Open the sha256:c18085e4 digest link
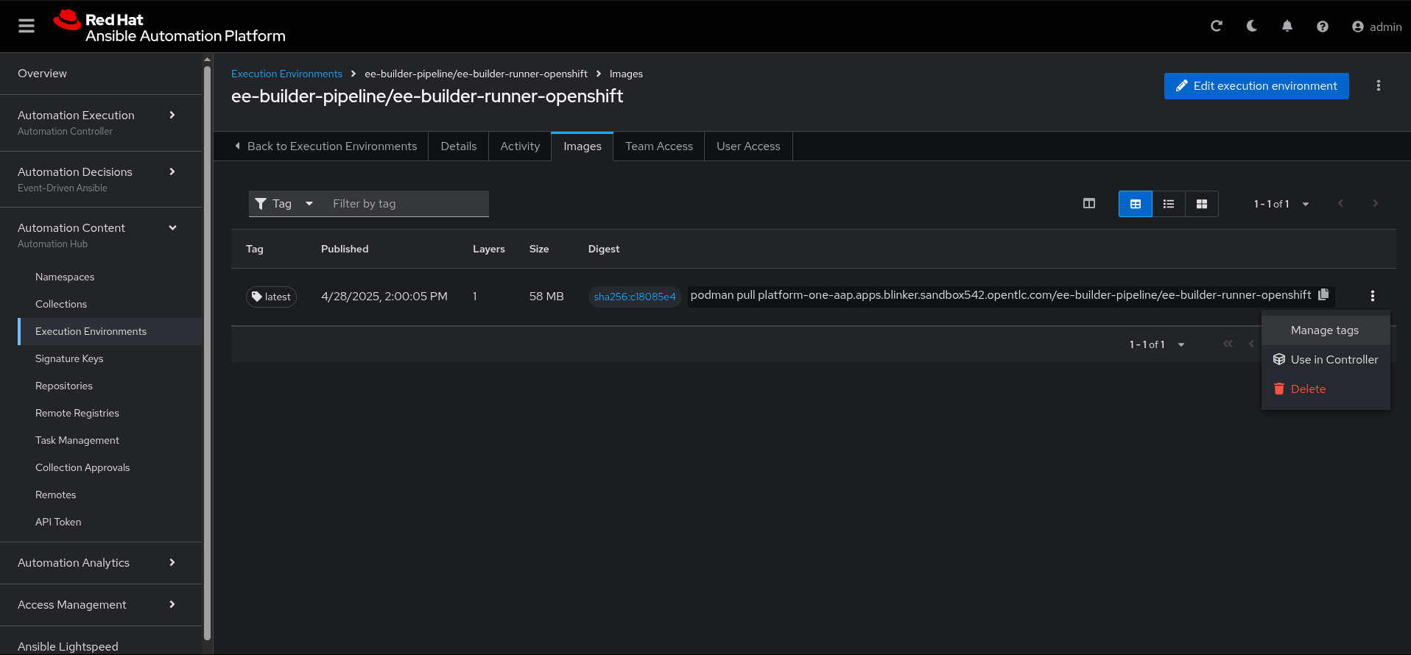The width and height of the screenshot is (1411, 655). point(634,297)
